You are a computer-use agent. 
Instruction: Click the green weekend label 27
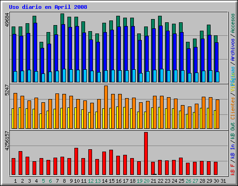[x=195, y=181]
